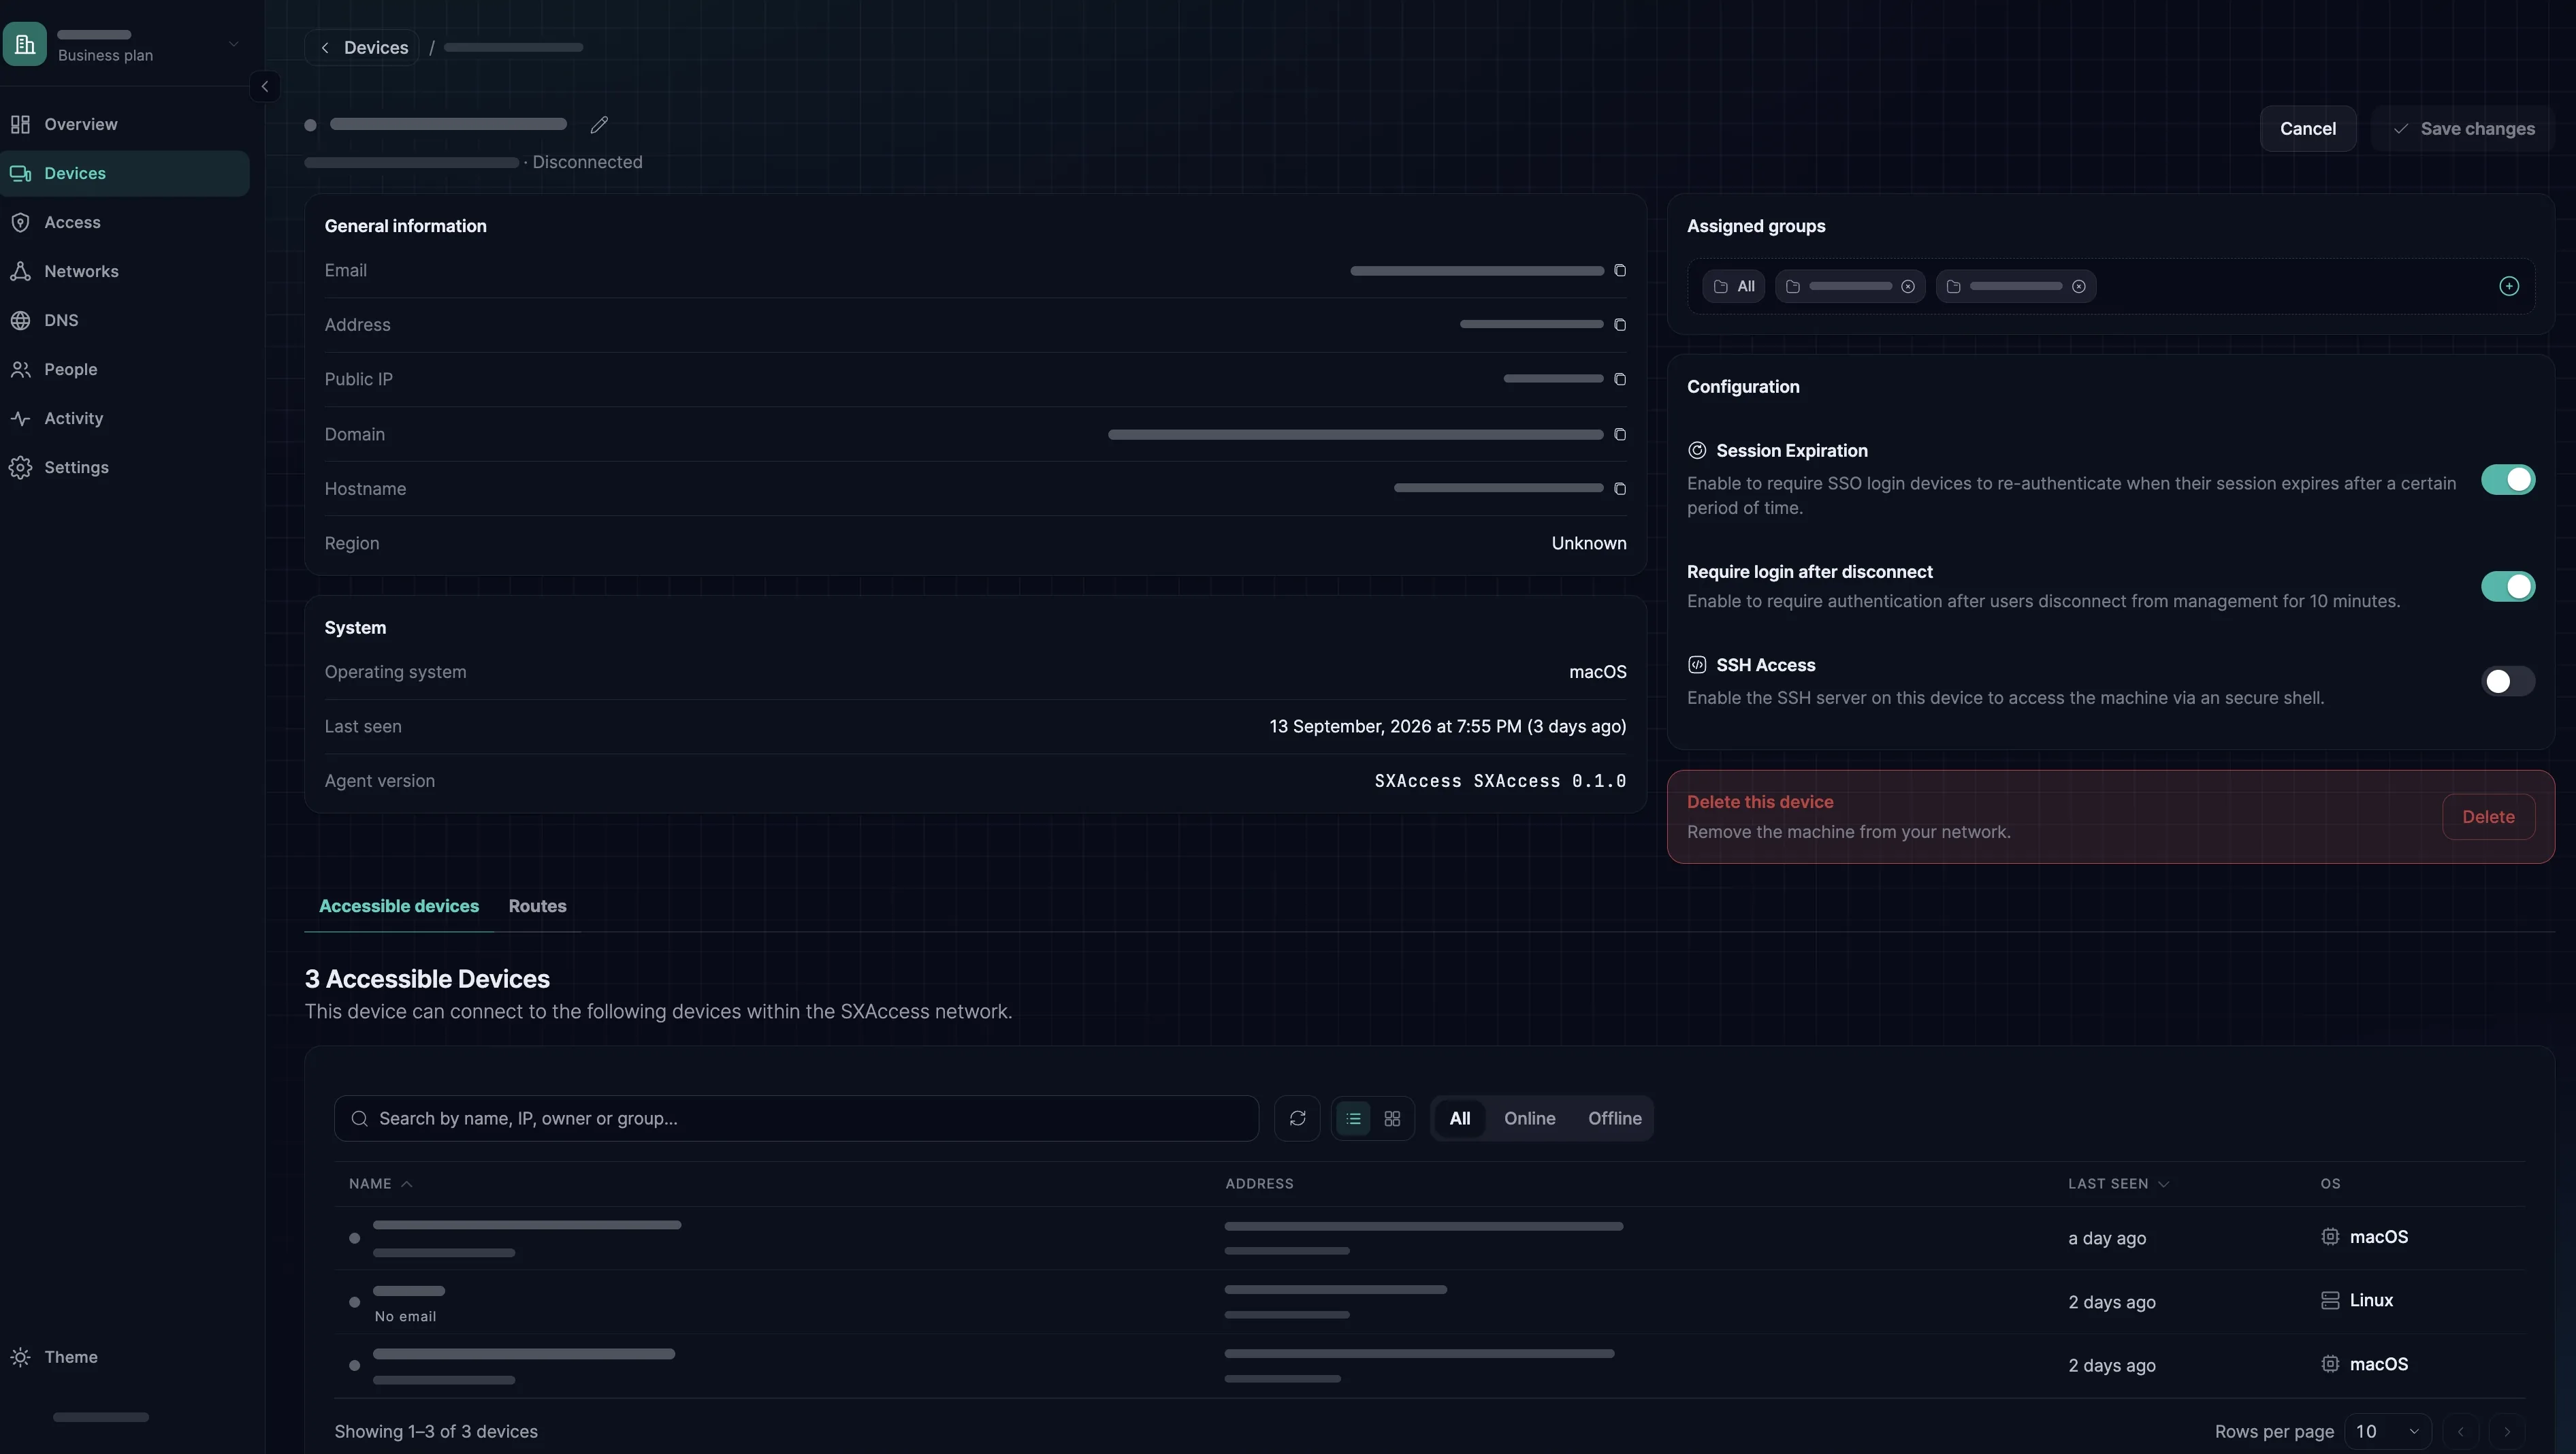Select the All devices filter
This screenshot has height=1454, width=2576.
pyautogui.click(x=1460, y=1118)
